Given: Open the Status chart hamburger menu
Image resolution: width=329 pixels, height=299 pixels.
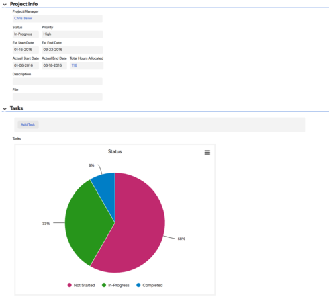Looking at the screenshot, I should (207, 153).
